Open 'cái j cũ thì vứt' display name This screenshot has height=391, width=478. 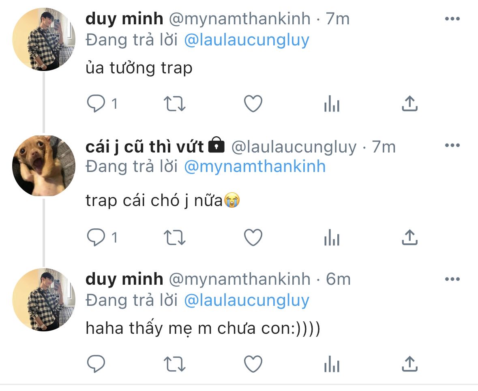click(x=144, y=147)
